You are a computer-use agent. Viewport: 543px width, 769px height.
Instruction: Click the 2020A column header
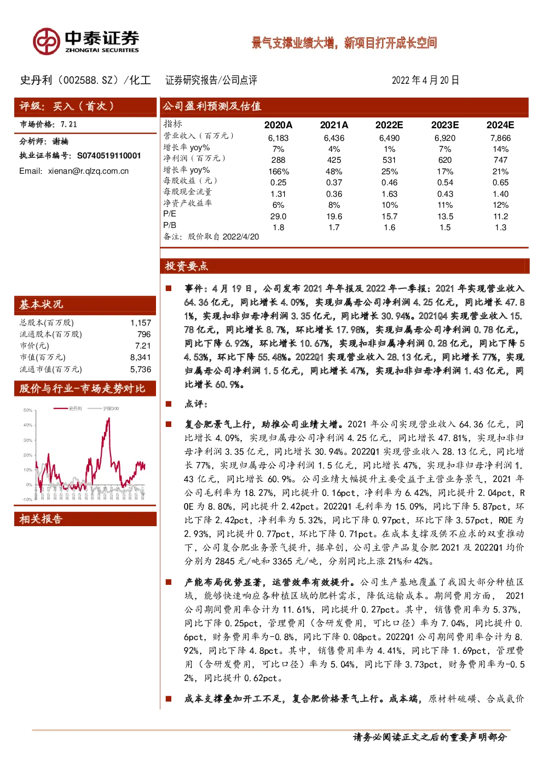coord(278,125)
